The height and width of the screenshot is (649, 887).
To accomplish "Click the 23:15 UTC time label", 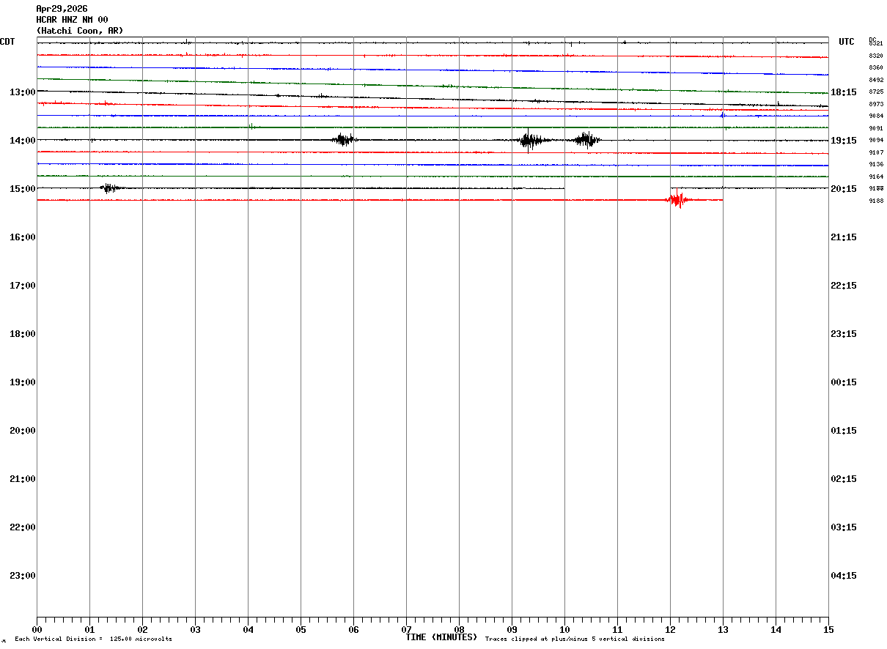I will click(844, 333).
